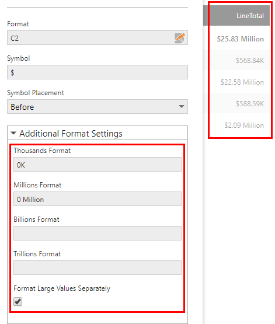Click the empty Trillions Format field
Image resolution: width=275 pixels, height=324 pixels.
(x=98, y=268)
